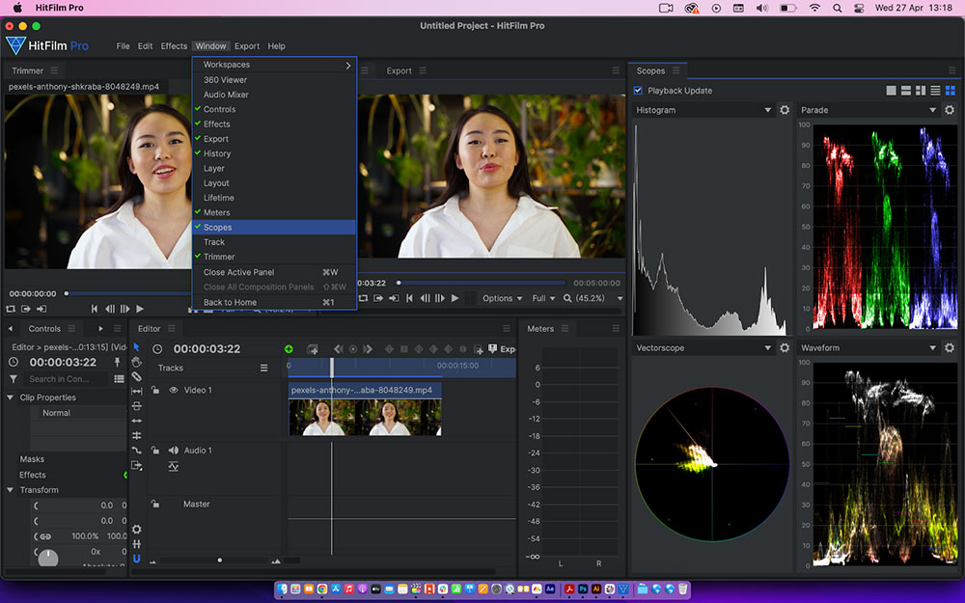Viewport: 965px width, 603px height.
Task: Switch Scopes to four-row stacked layout
Action: pyautogui.click(x=935, y=91)
